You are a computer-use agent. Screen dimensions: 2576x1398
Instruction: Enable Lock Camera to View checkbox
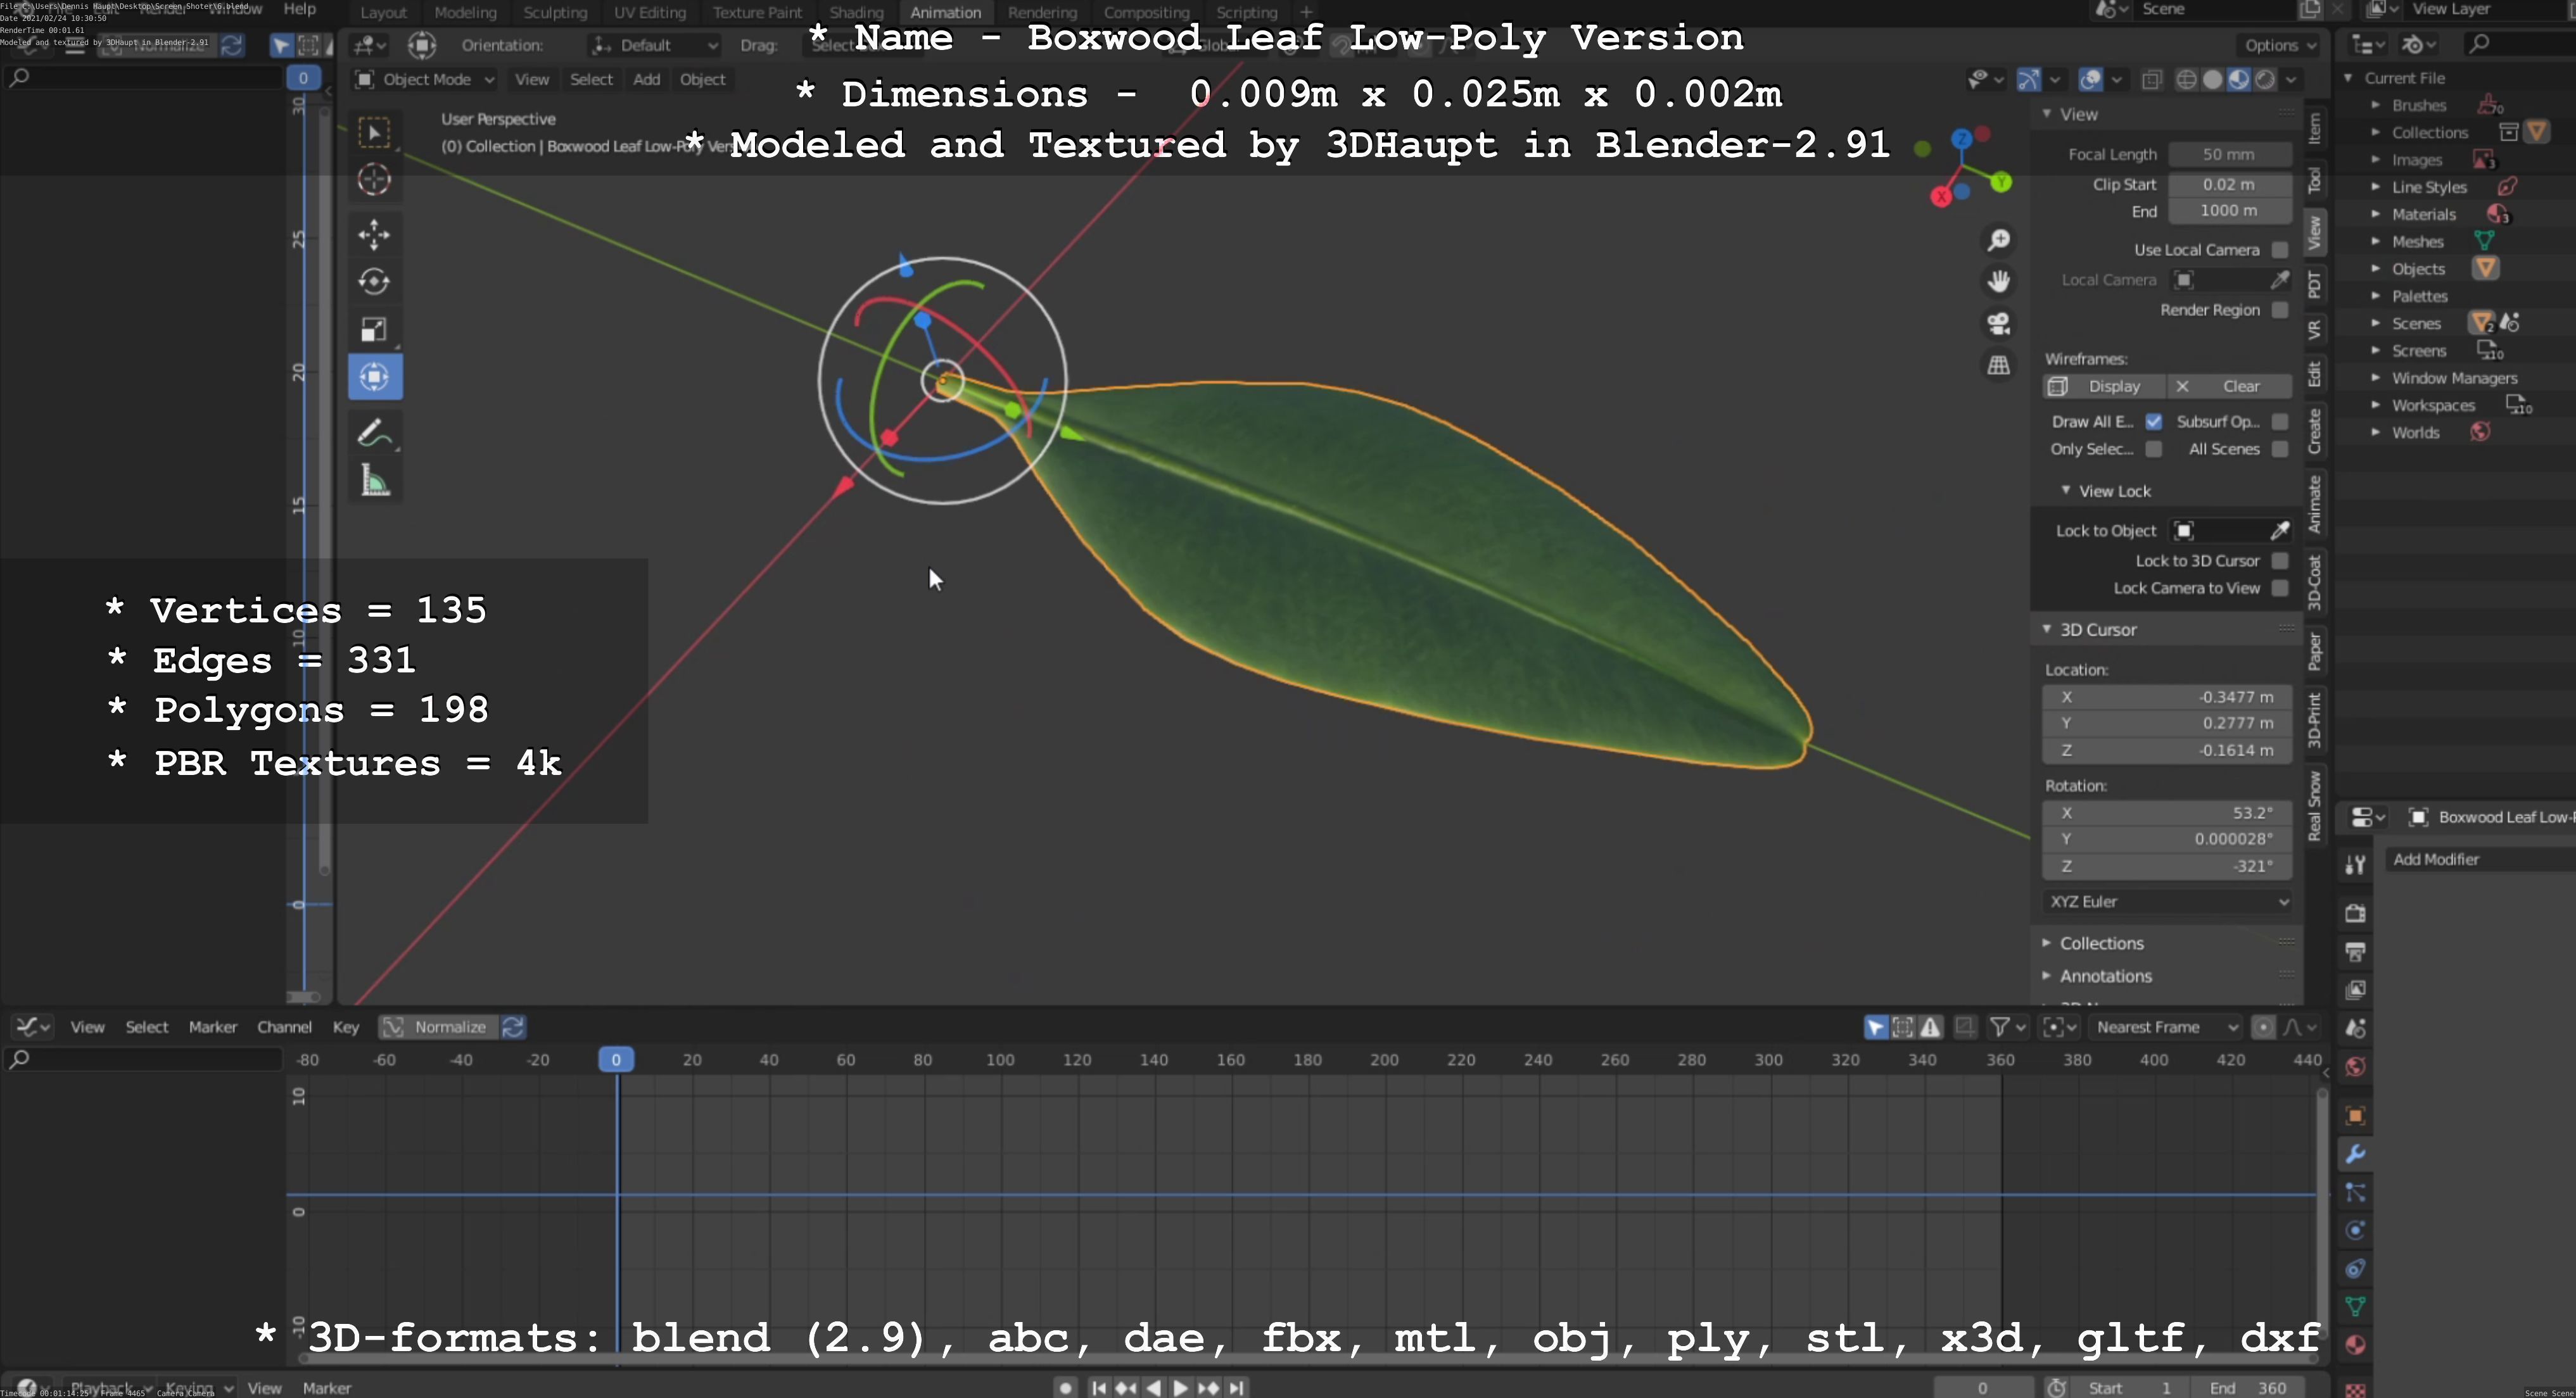pyautogui.click(x=2280, y=589)
